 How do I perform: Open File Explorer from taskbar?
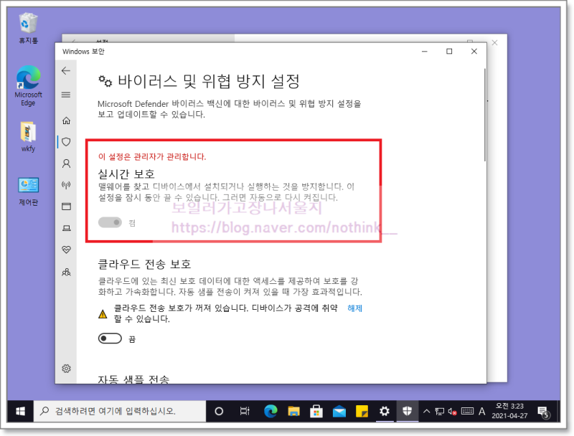[x=293, y=412]
